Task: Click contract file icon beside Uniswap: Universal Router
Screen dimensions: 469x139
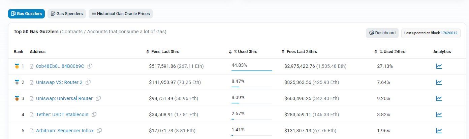Action: click(32, 99)
